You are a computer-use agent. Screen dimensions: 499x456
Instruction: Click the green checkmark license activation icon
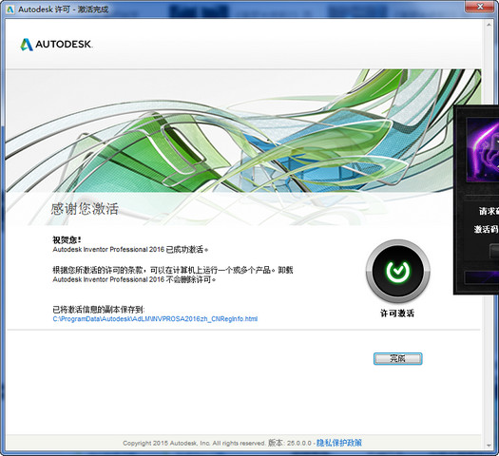398,272
